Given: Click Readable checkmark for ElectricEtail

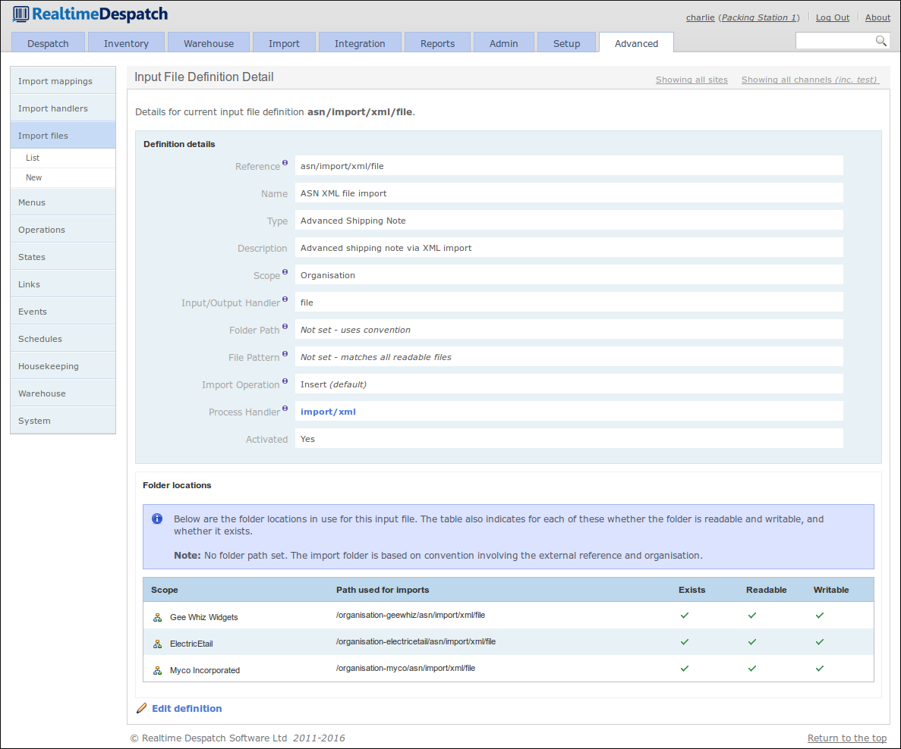Looking at the screenshot, I should click(752, 641).
